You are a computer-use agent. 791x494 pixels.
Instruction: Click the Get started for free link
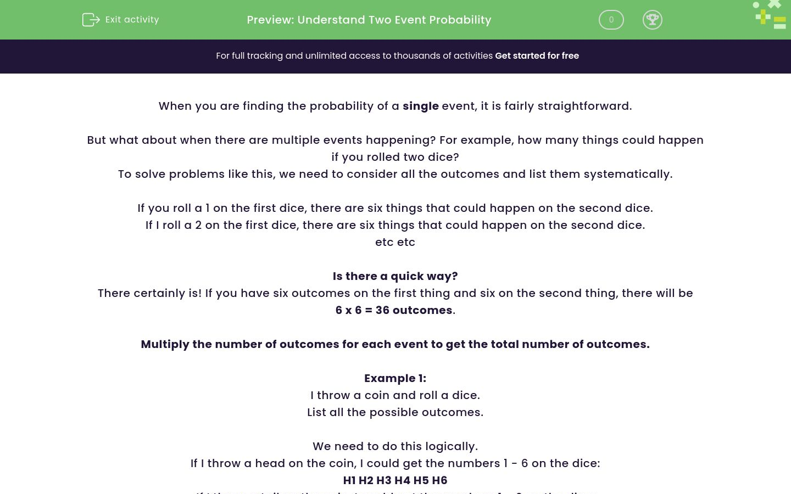coord(537,55)
